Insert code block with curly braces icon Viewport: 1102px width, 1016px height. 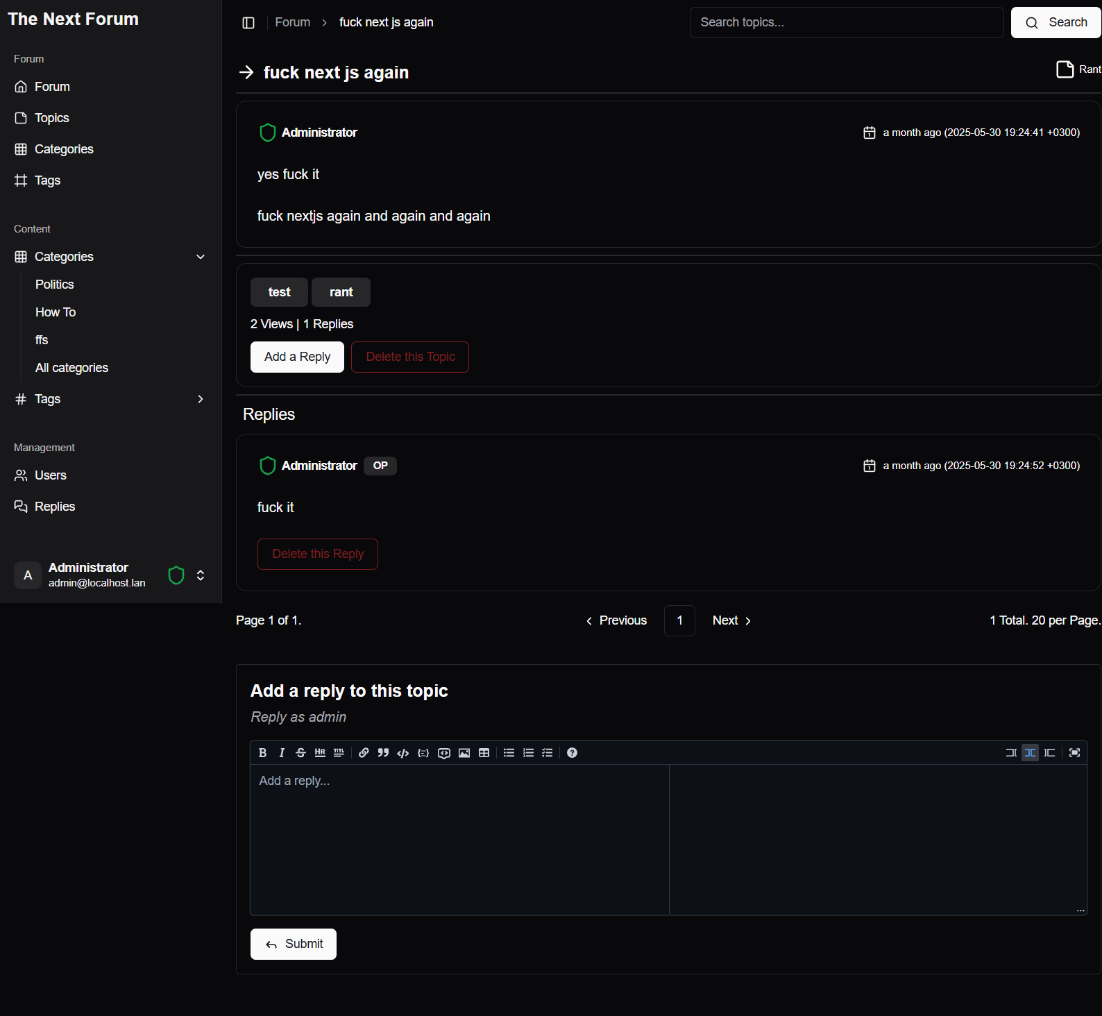click(x=423, y=753)
